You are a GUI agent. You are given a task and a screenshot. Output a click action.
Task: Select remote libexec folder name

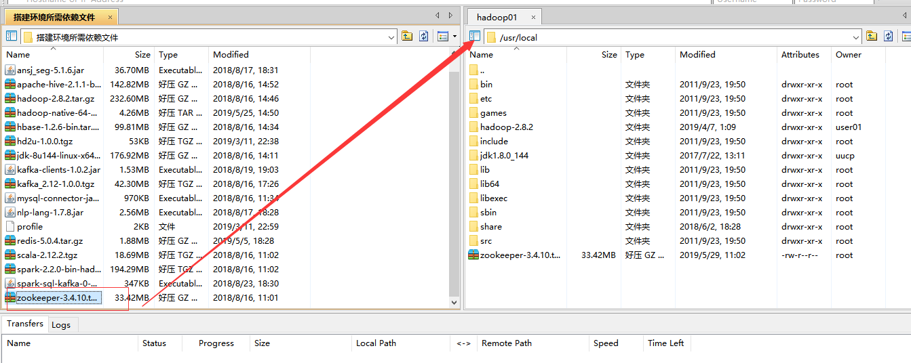pos(494,198)
